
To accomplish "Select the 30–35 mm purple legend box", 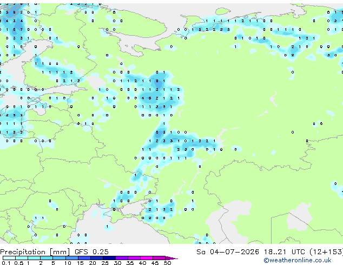I will (x=122, y=258).
